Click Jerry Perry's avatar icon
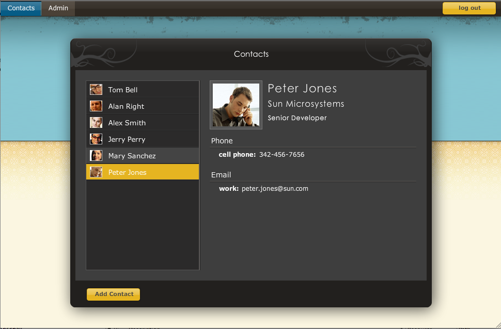Screen dimensions: 501x329 coord(96,139)
